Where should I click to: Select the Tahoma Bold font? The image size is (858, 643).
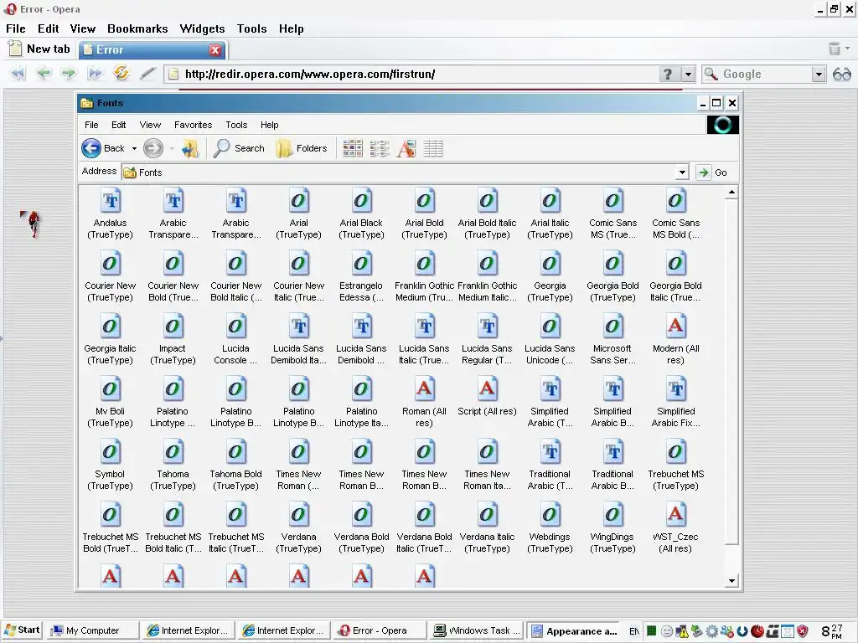pyautogui.click(x=235, y=466)
